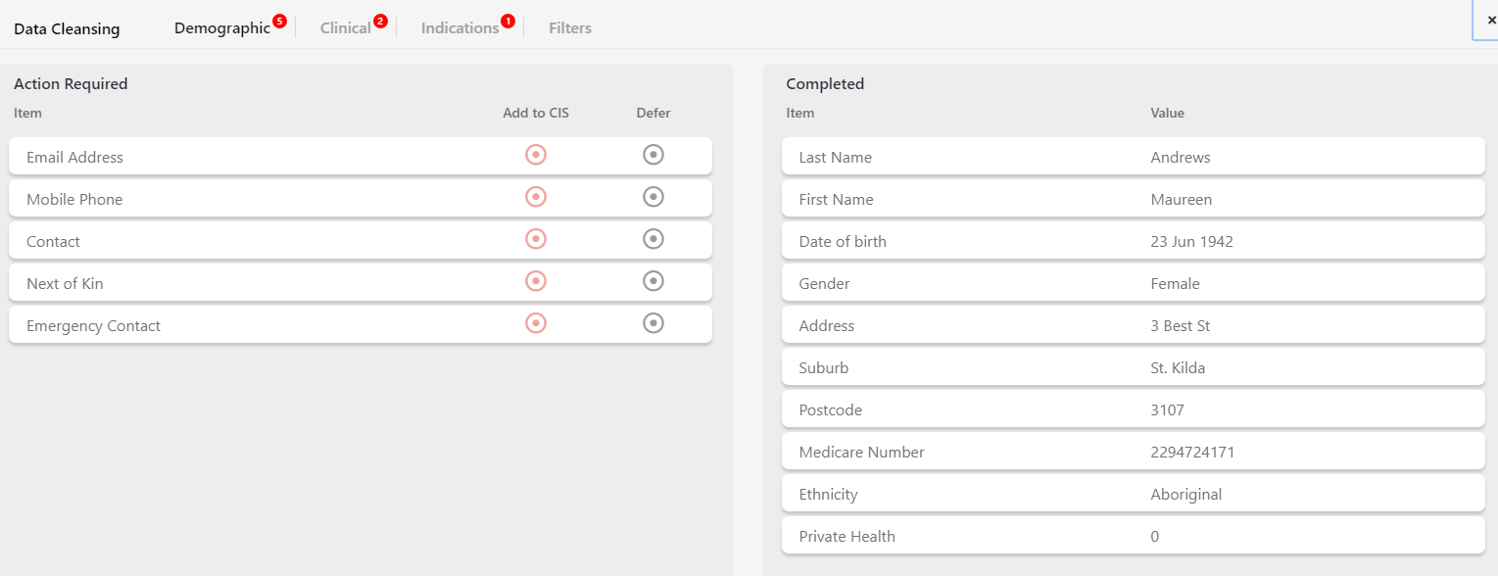Viewport: 1498px width, 576px height.
Task: Select the Demographic tab
Action: click(x=222, y=28)
